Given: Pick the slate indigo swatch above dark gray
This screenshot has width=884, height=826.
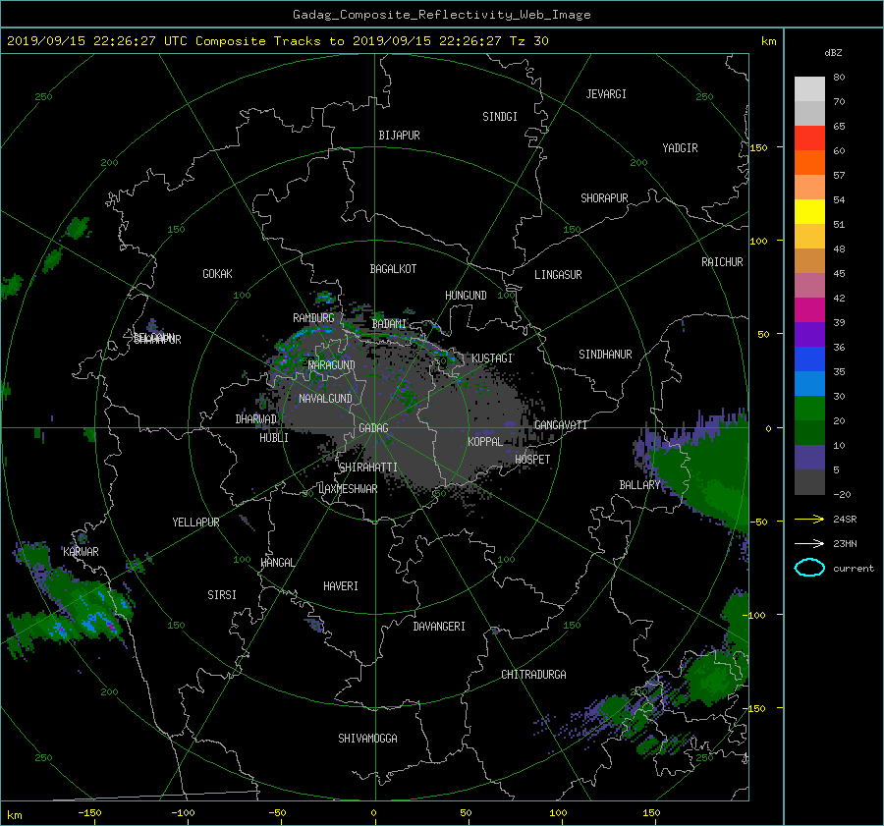Looking at the screenshot, I should (809, 458).
